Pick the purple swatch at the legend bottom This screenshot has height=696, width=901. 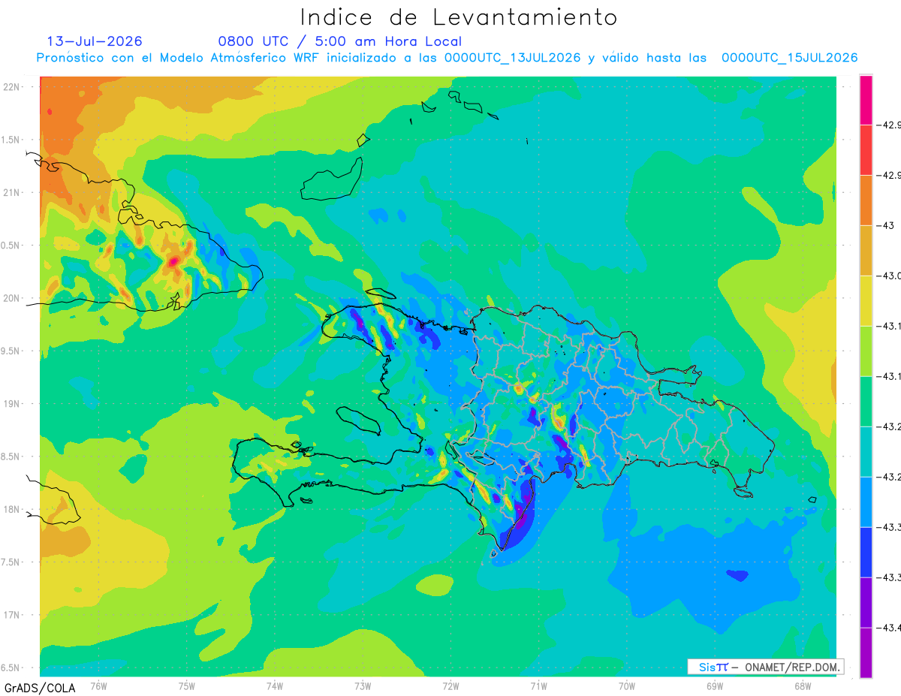(866, 652)
